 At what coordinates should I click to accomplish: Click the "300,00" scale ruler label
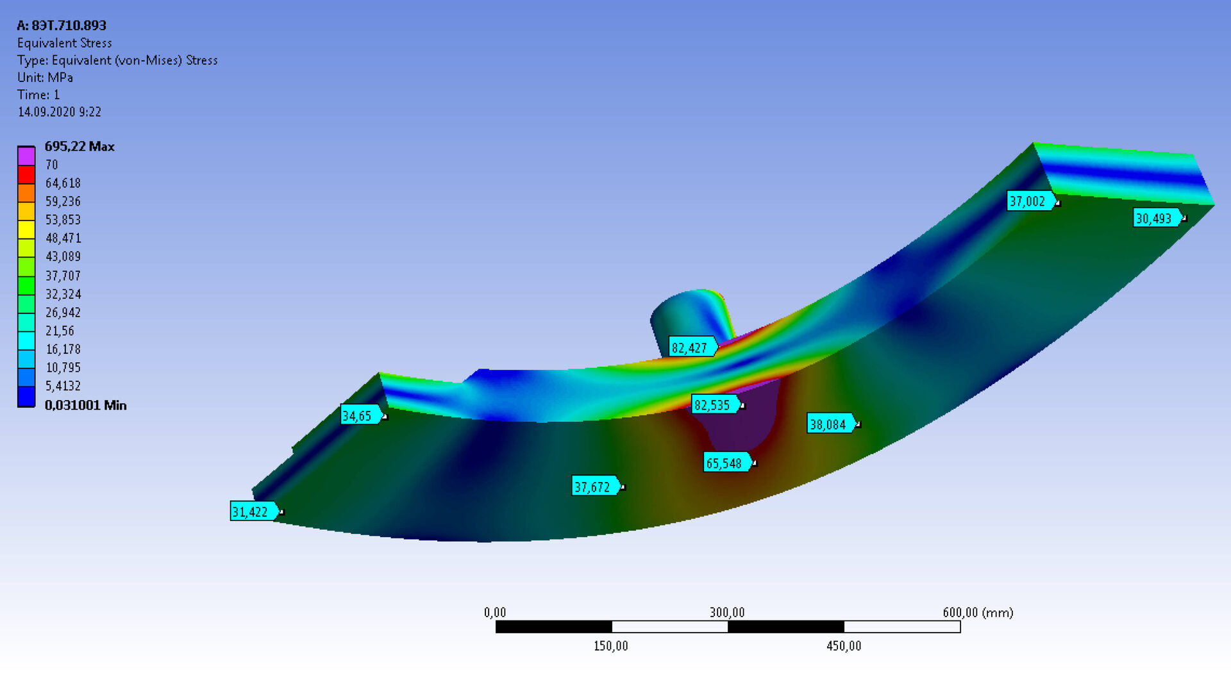[727, 612]
